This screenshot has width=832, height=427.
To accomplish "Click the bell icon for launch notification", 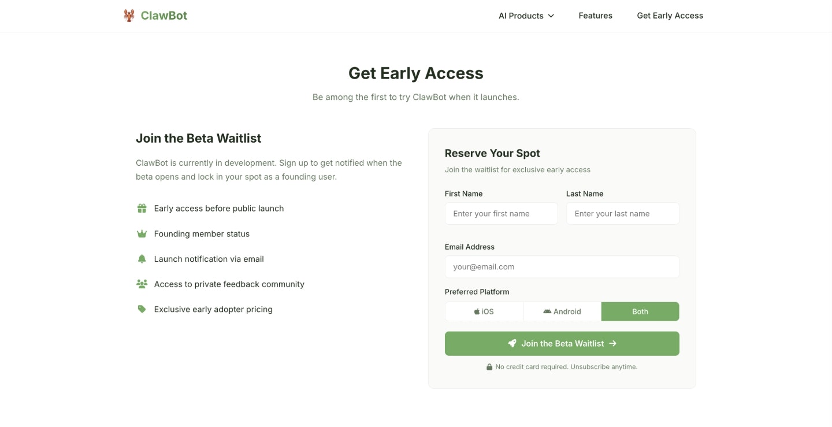I will tap(142, 259).
